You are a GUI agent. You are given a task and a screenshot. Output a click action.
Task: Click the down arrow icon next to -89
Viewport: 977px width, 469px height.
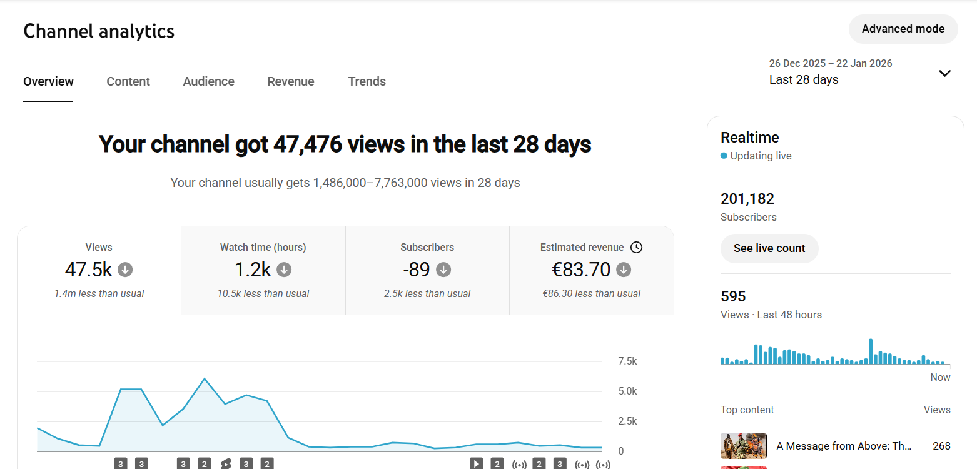(x=443, y=270)
